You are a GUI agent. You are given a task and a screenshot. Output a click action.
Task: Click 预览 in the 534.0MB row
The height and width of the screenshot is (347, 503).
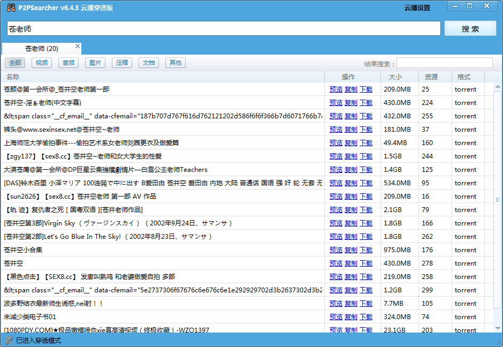point(336,183)
